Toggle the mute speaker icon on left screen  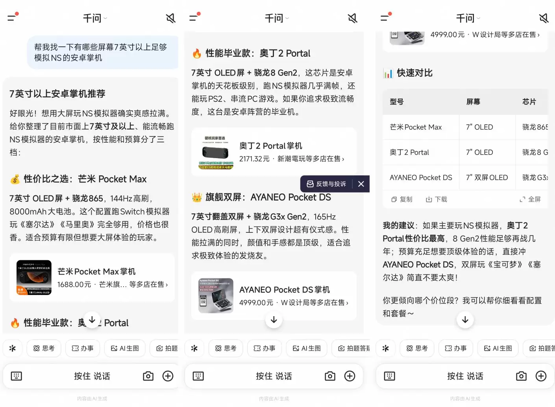(170, 18)
